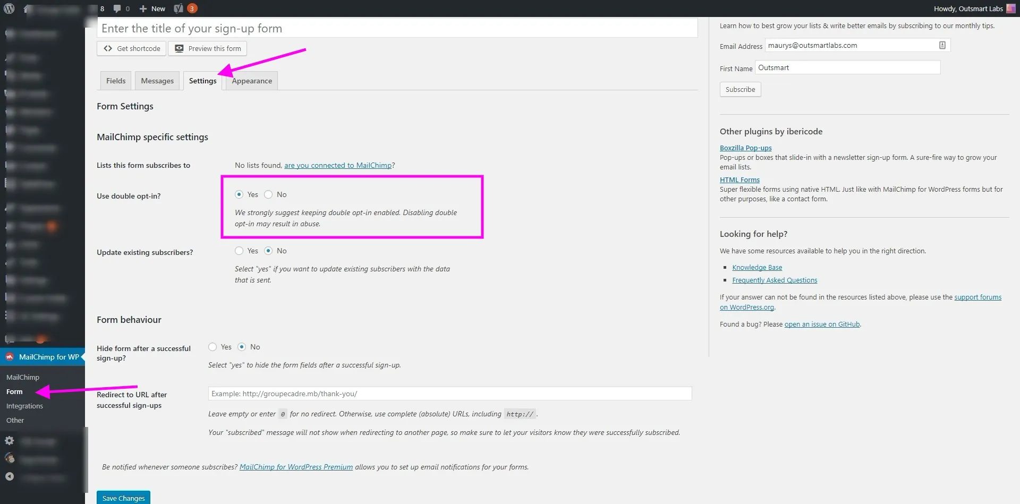Image resolution: width=1020 pixels, height=504 pixels.
Task: Click the 'Howdy, Outsmart Labs' account text
Action: pos(968,8)
